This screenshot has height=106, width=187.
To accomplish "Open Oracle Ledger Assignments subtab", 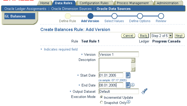I will (25, 9).
